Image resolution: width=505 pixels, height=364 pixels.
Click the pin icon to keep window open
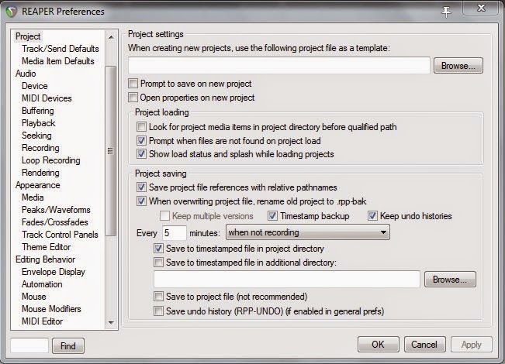446,12
